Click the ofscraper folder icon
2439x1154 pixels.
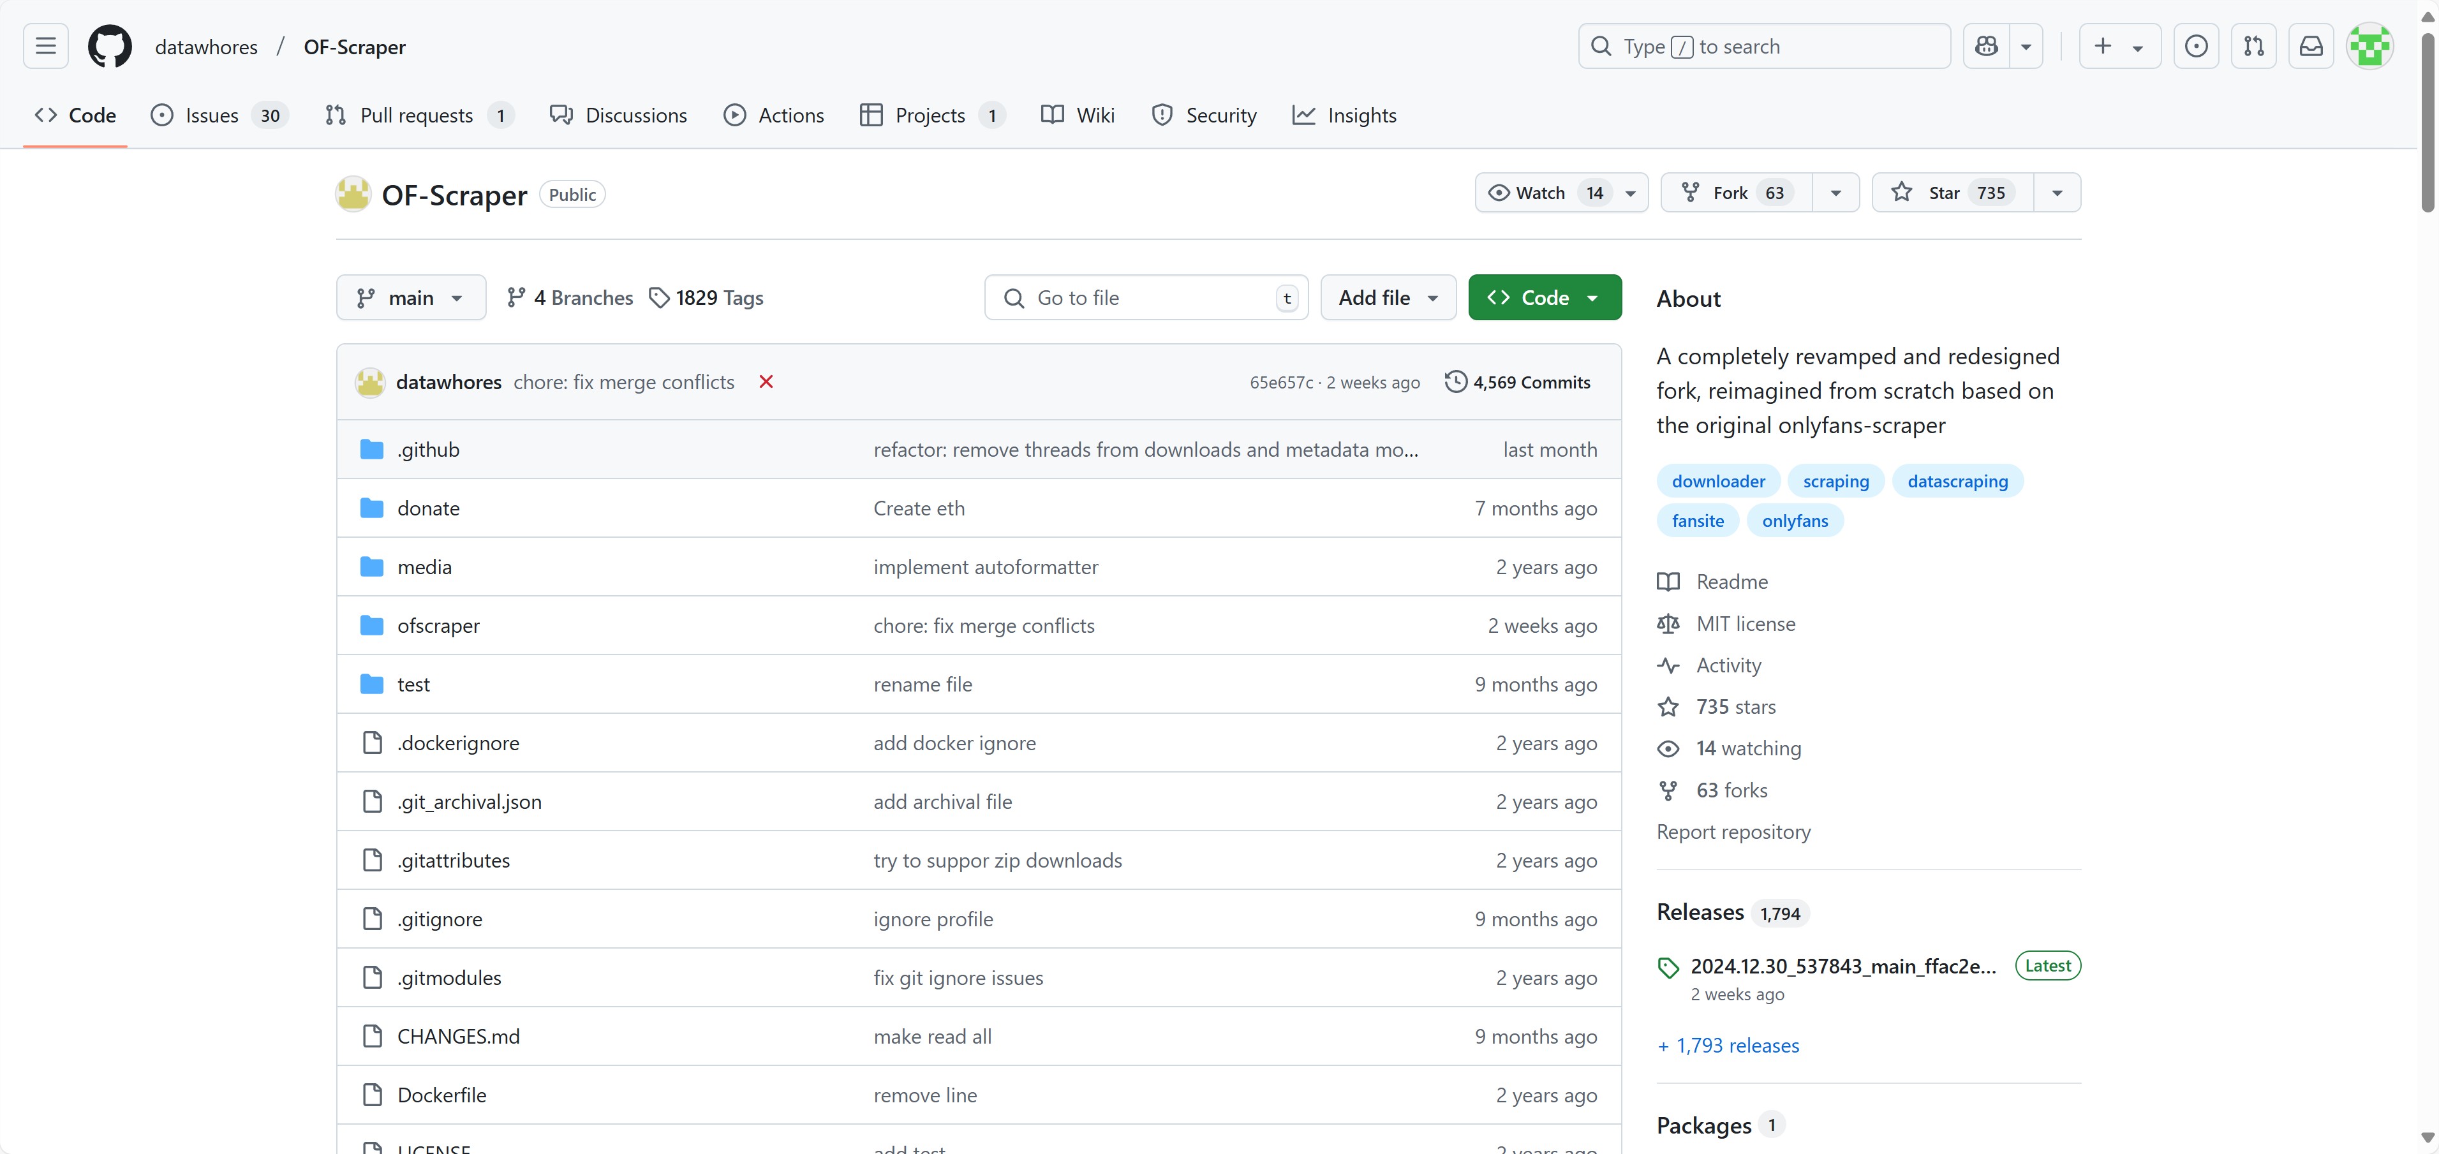tap(372, 626)
